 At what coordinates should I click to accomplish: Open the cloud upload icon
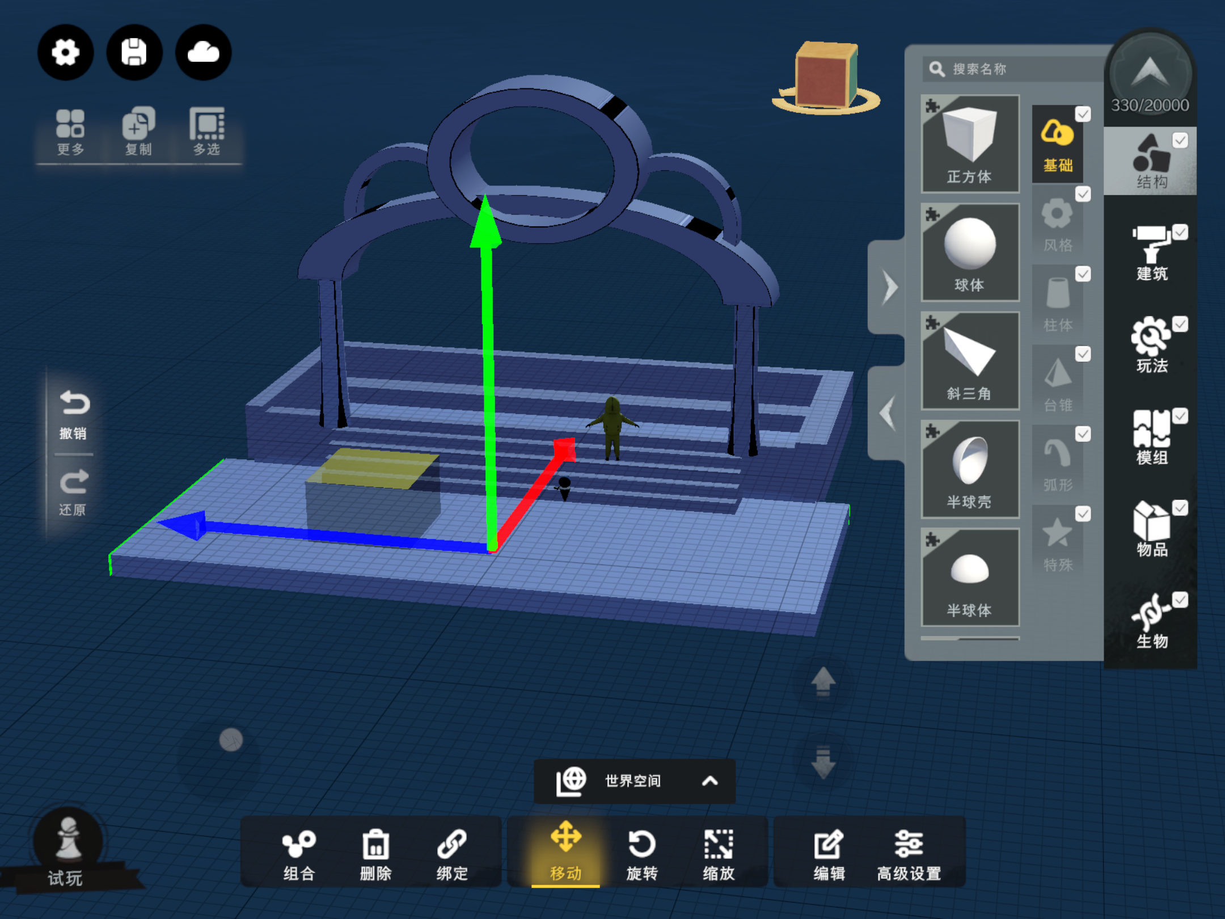(204, 52)
